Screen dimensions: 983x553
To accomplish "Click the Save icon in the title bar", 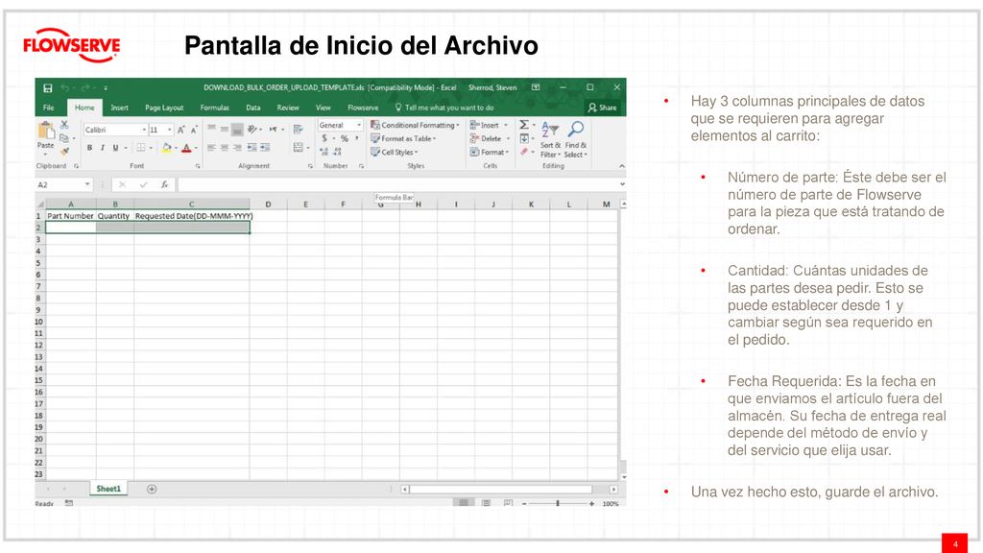I will click(x=48, y=87).
